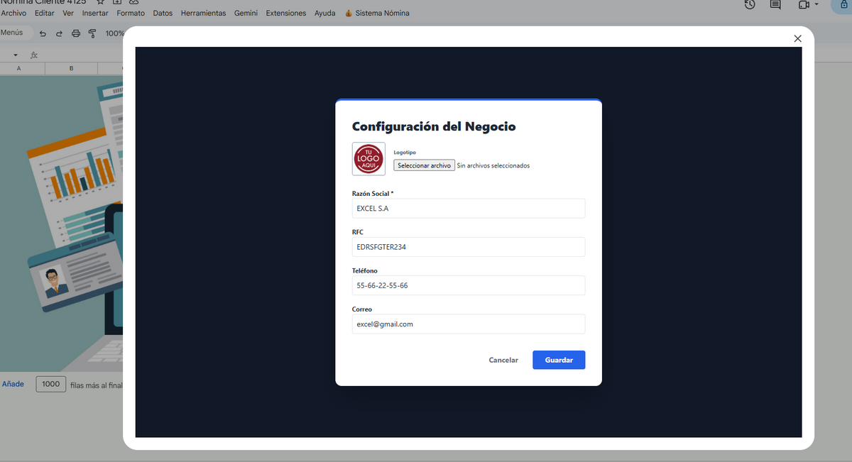The image size is (852, 462).
Task: Focus the Razón Social field
Action: coord(469,209)
